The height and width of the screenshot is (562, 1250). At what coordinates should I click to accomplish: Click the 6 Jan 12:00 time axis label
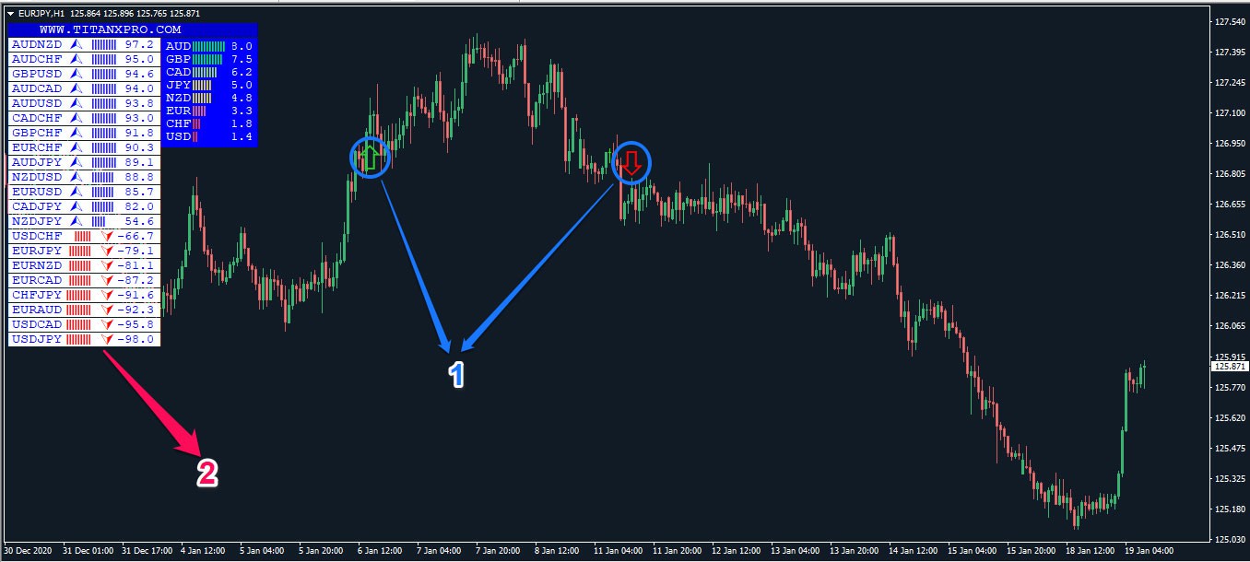coord(379,550)
